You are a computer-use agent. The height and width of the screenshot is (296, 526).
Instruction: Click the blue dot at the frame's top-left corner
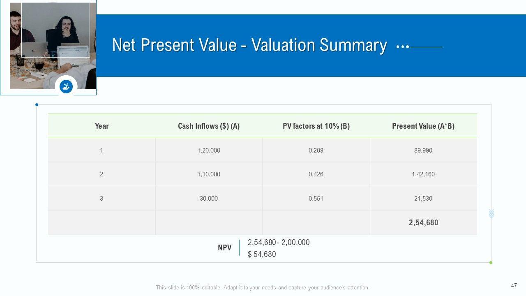point(37,105)
